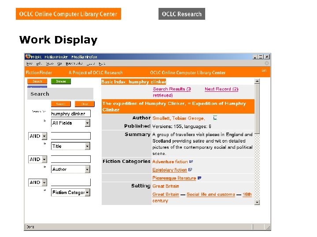The width and height of the screenshot is (317, 237).
Task: Select the green Browse tab button
Action: pos(61,82)
